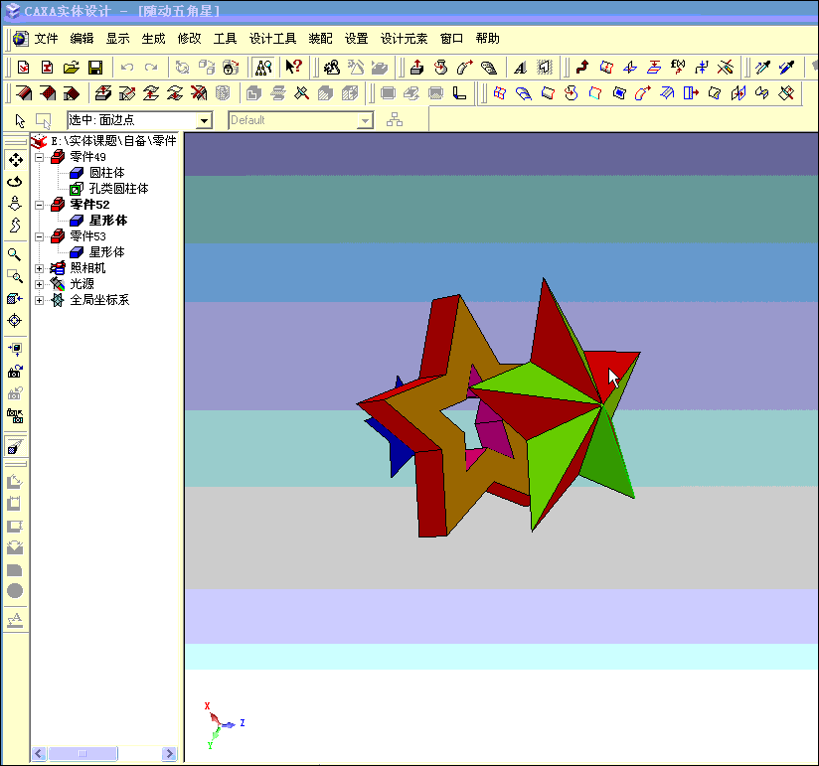
Task: Click the loft feature icon
Action: pos(488,68)
